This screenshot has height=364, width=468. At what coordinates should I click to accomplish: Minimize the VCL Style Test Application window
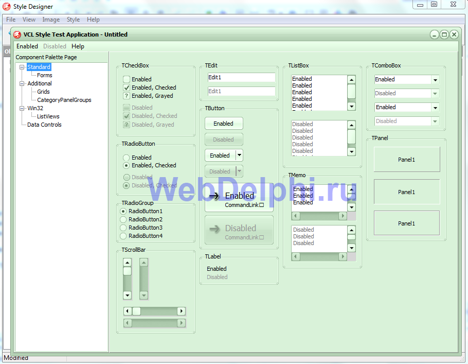pos(434,34)
